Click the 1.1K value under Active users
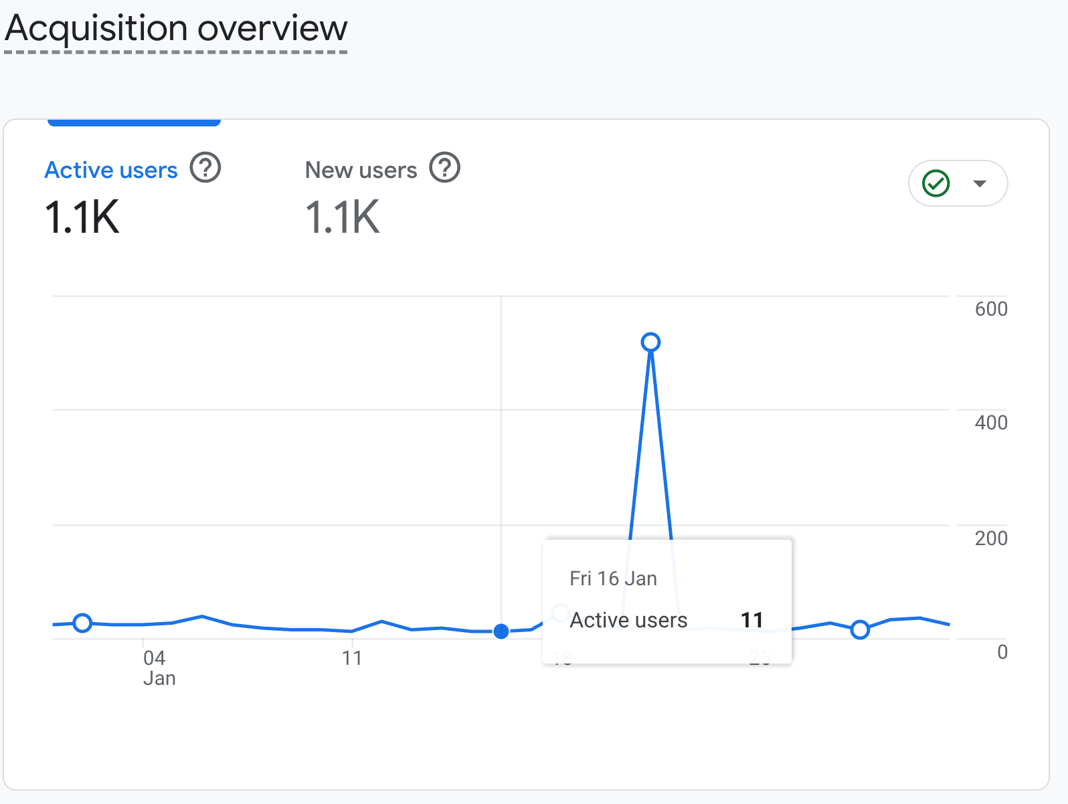The width and height of the screenshot is (1068, 804). point(82,217)
